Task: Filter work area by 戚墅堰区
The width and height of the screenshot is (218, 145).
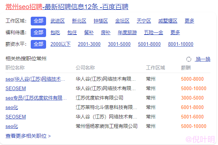Action: click(168, 21)
